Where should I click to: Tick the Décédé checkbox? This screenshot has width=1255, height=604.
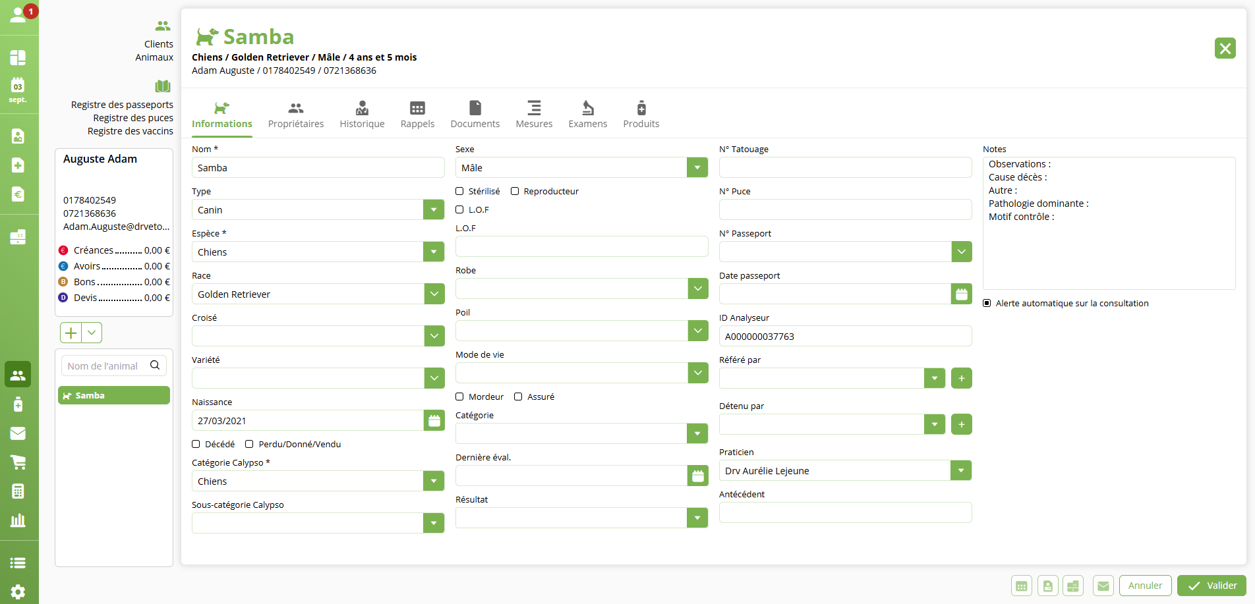point(196,444)
